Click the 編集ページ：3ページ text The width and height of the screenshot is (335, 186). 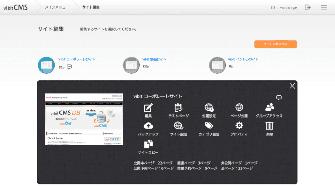194,163
